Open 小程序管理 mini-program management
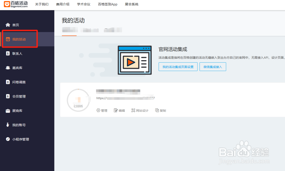This screenshot has height=171, width=285. (8, 139)
